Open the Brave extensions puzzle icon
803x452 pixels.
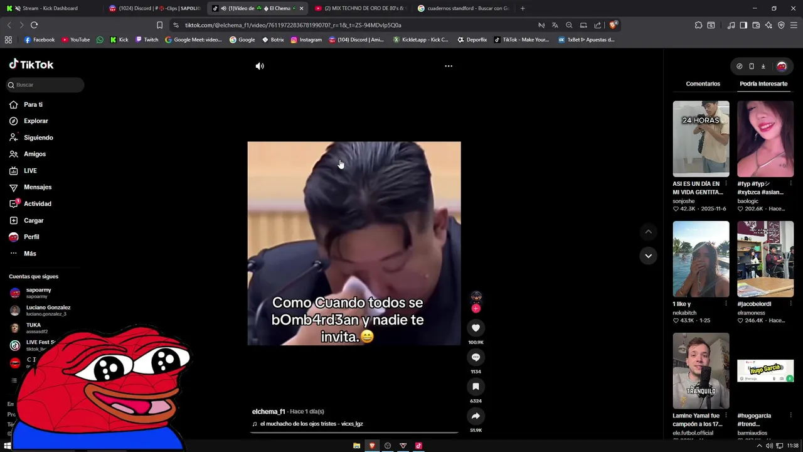pyautogui.click(x=698, y=25)
